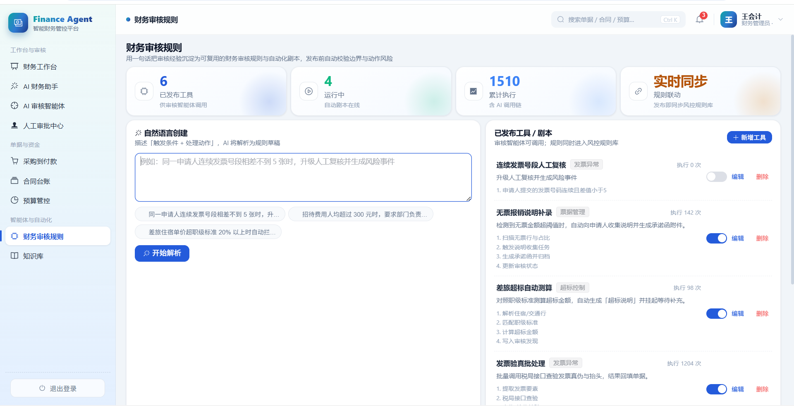Pick the 招待费用人均超过 300 元 suggestion
The image size is (794, 406).
click(x=361, y=214)
